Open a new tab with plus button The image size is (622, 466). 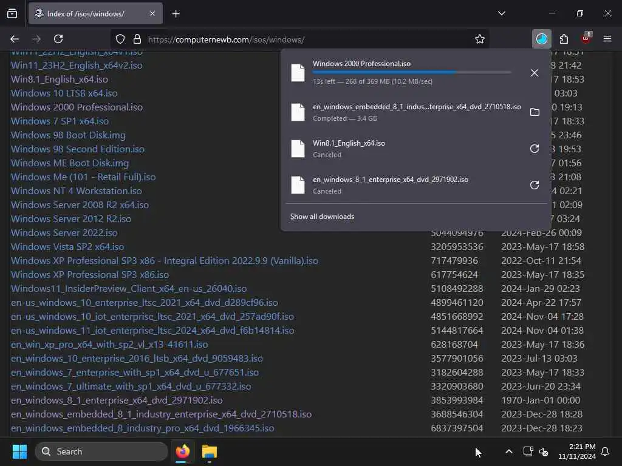176,14
